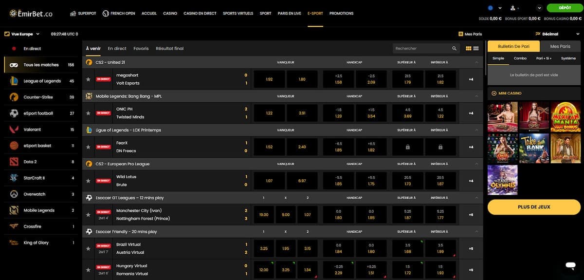
Task: Open the chat support bubble
Action: [570, 265]
